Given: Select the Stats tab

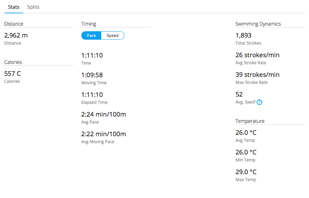Looking at the screenshot, I should (x=14, y=7).
